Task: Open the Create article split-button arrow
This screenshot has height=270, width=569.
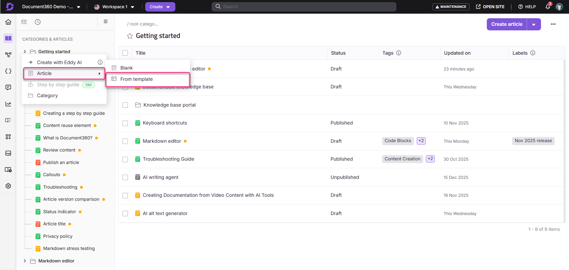Action: pos(534,24)
